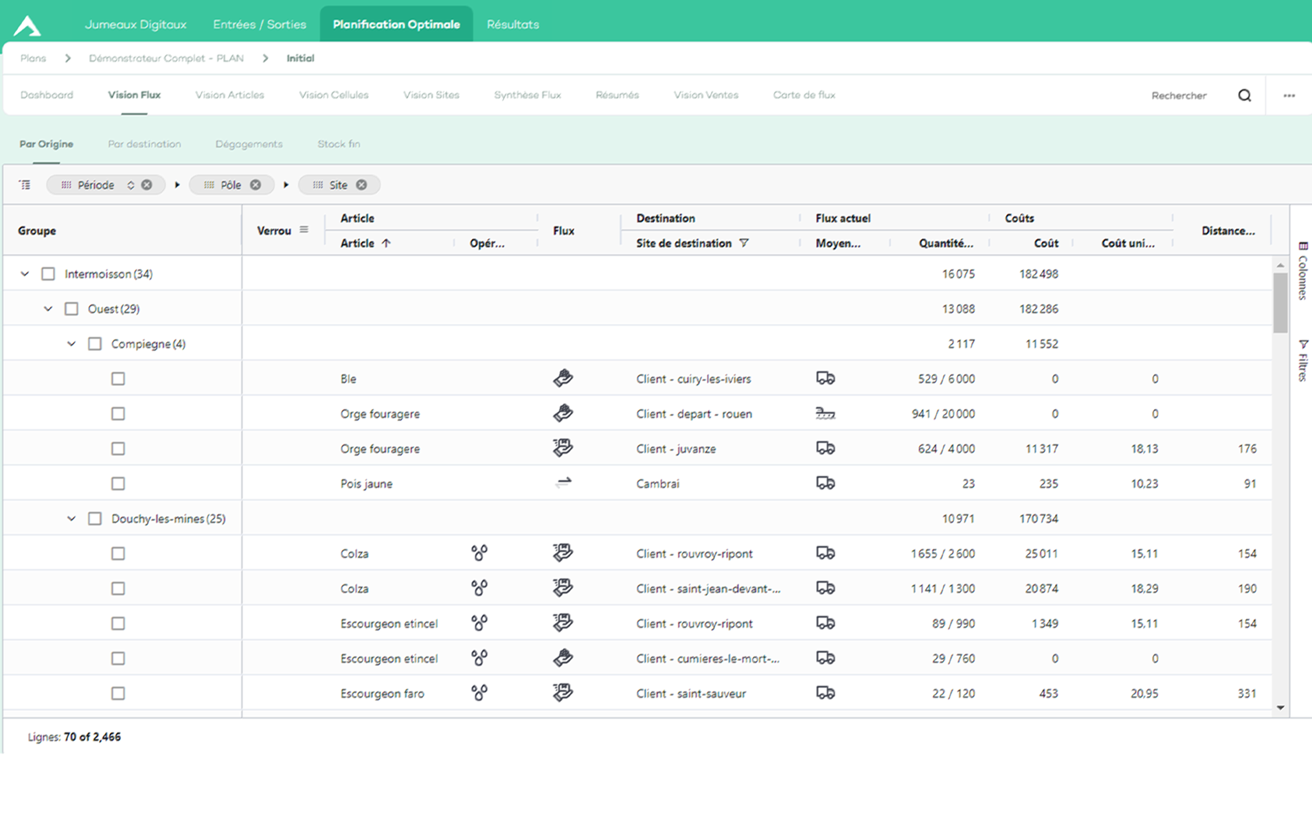The width and height of the screenshot is (1312, 817).
Task: Check the Intermoisson group checkbox
Action: point(48,274)
